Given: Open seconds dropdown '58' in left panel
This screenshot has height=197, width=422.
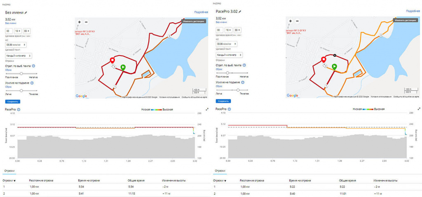Looking at the screenshot, I should pyautogui.click(x=27, y=31).
